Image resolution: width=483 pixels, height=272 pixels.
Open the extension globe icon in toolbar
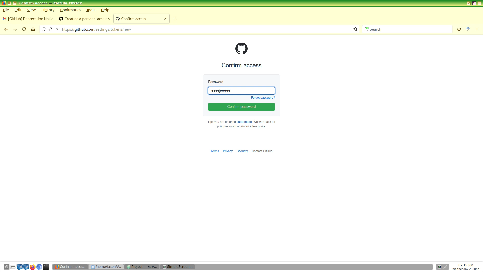468,29
